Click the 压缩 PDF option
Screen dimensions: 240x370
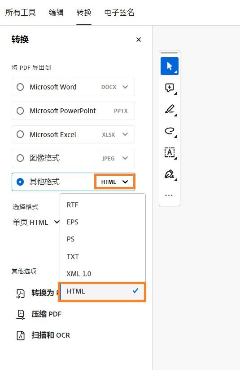tap(46, 314)
